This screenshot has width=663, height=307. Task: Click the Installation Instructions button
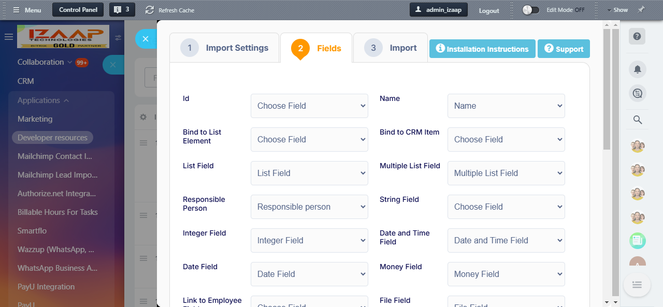click(x=482, y=49)
